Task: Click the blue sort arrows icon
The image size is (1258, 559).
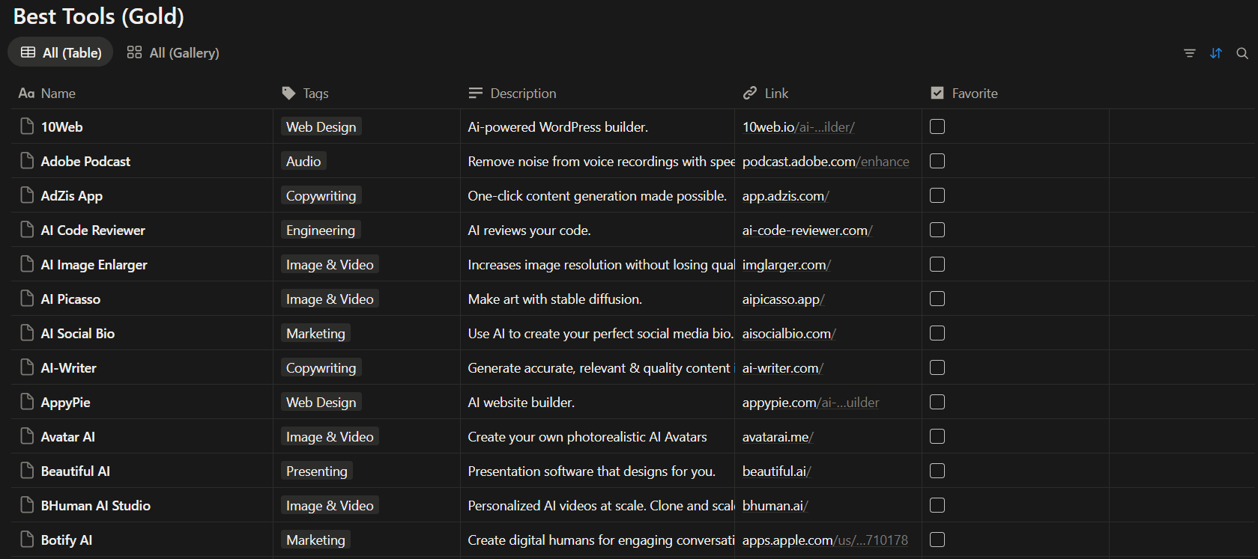Action: point(1216,53)
